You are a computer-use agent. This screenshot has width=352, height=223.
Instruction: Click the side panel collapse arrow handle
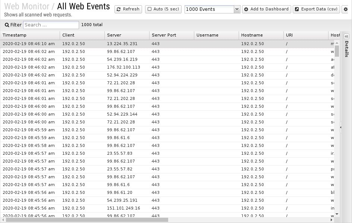340,127
